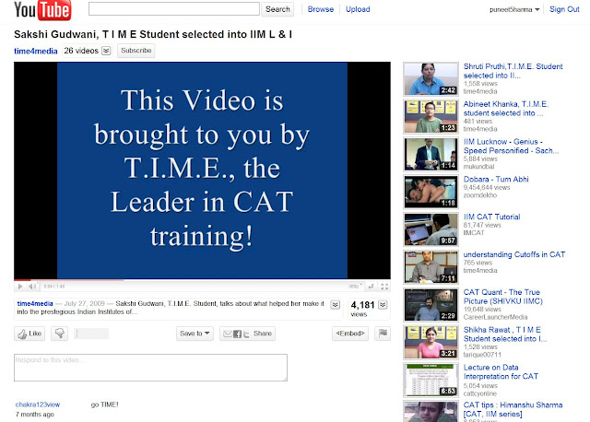The height and width of the screenshot is (422, 590).
Task: Click the video title heading Sakshi Gudwani
Action: click(x=153, y=34)
